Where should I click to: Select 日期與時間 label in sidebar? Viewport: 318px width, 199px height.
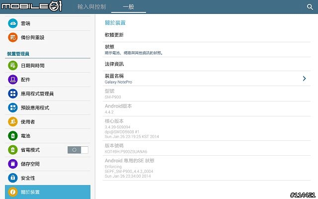tap(33, 66)
